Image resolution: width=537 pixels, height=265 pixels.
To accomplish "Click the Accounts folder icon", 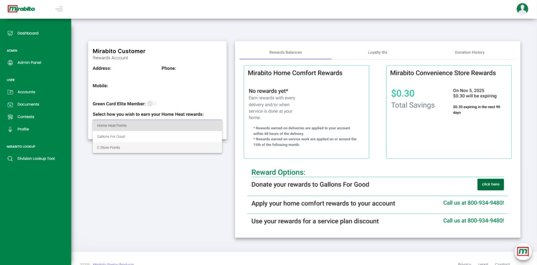I will [10, 92].
